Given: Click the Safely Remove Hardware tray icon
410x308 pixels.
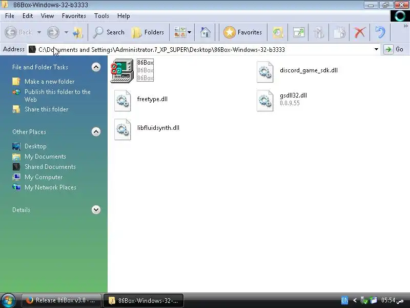Looking at the screenshot, I should [x=364, y=300].
